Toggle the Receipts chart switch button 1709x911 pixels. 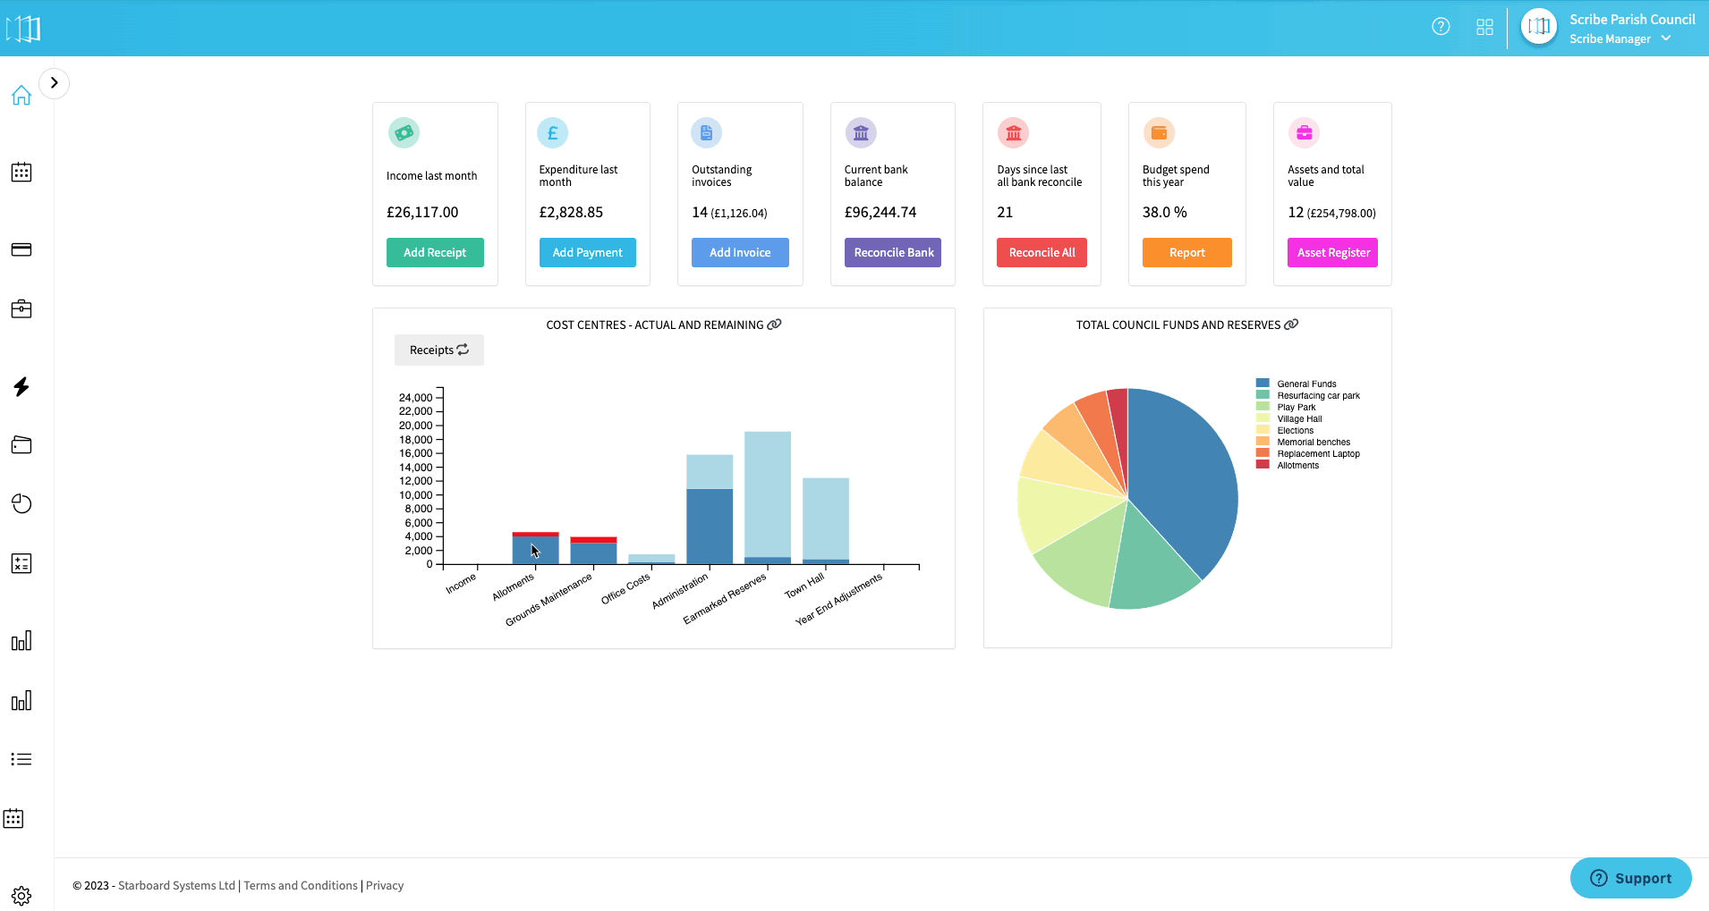coord(438,350)
